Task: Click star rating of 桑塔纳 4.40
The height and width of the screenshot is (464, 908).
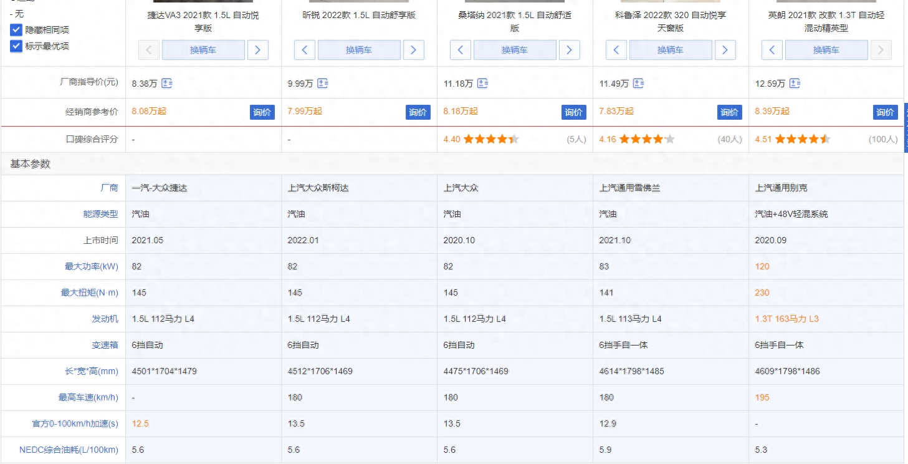Action: pyautogui.click(x=491, y=139)
